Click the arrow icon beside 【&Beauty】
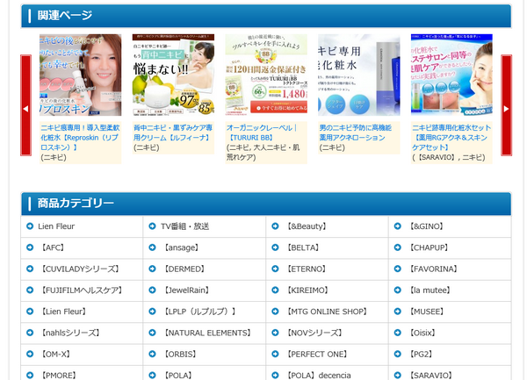The width and height of the screenshot is (527, 380). pyautogui.click(x=276, y=226)
